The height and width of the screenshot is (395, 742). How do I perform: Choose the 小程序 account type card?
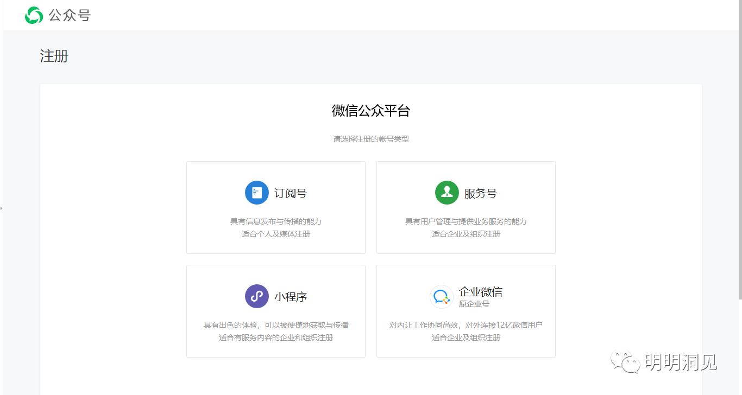(x=275, y=311)
